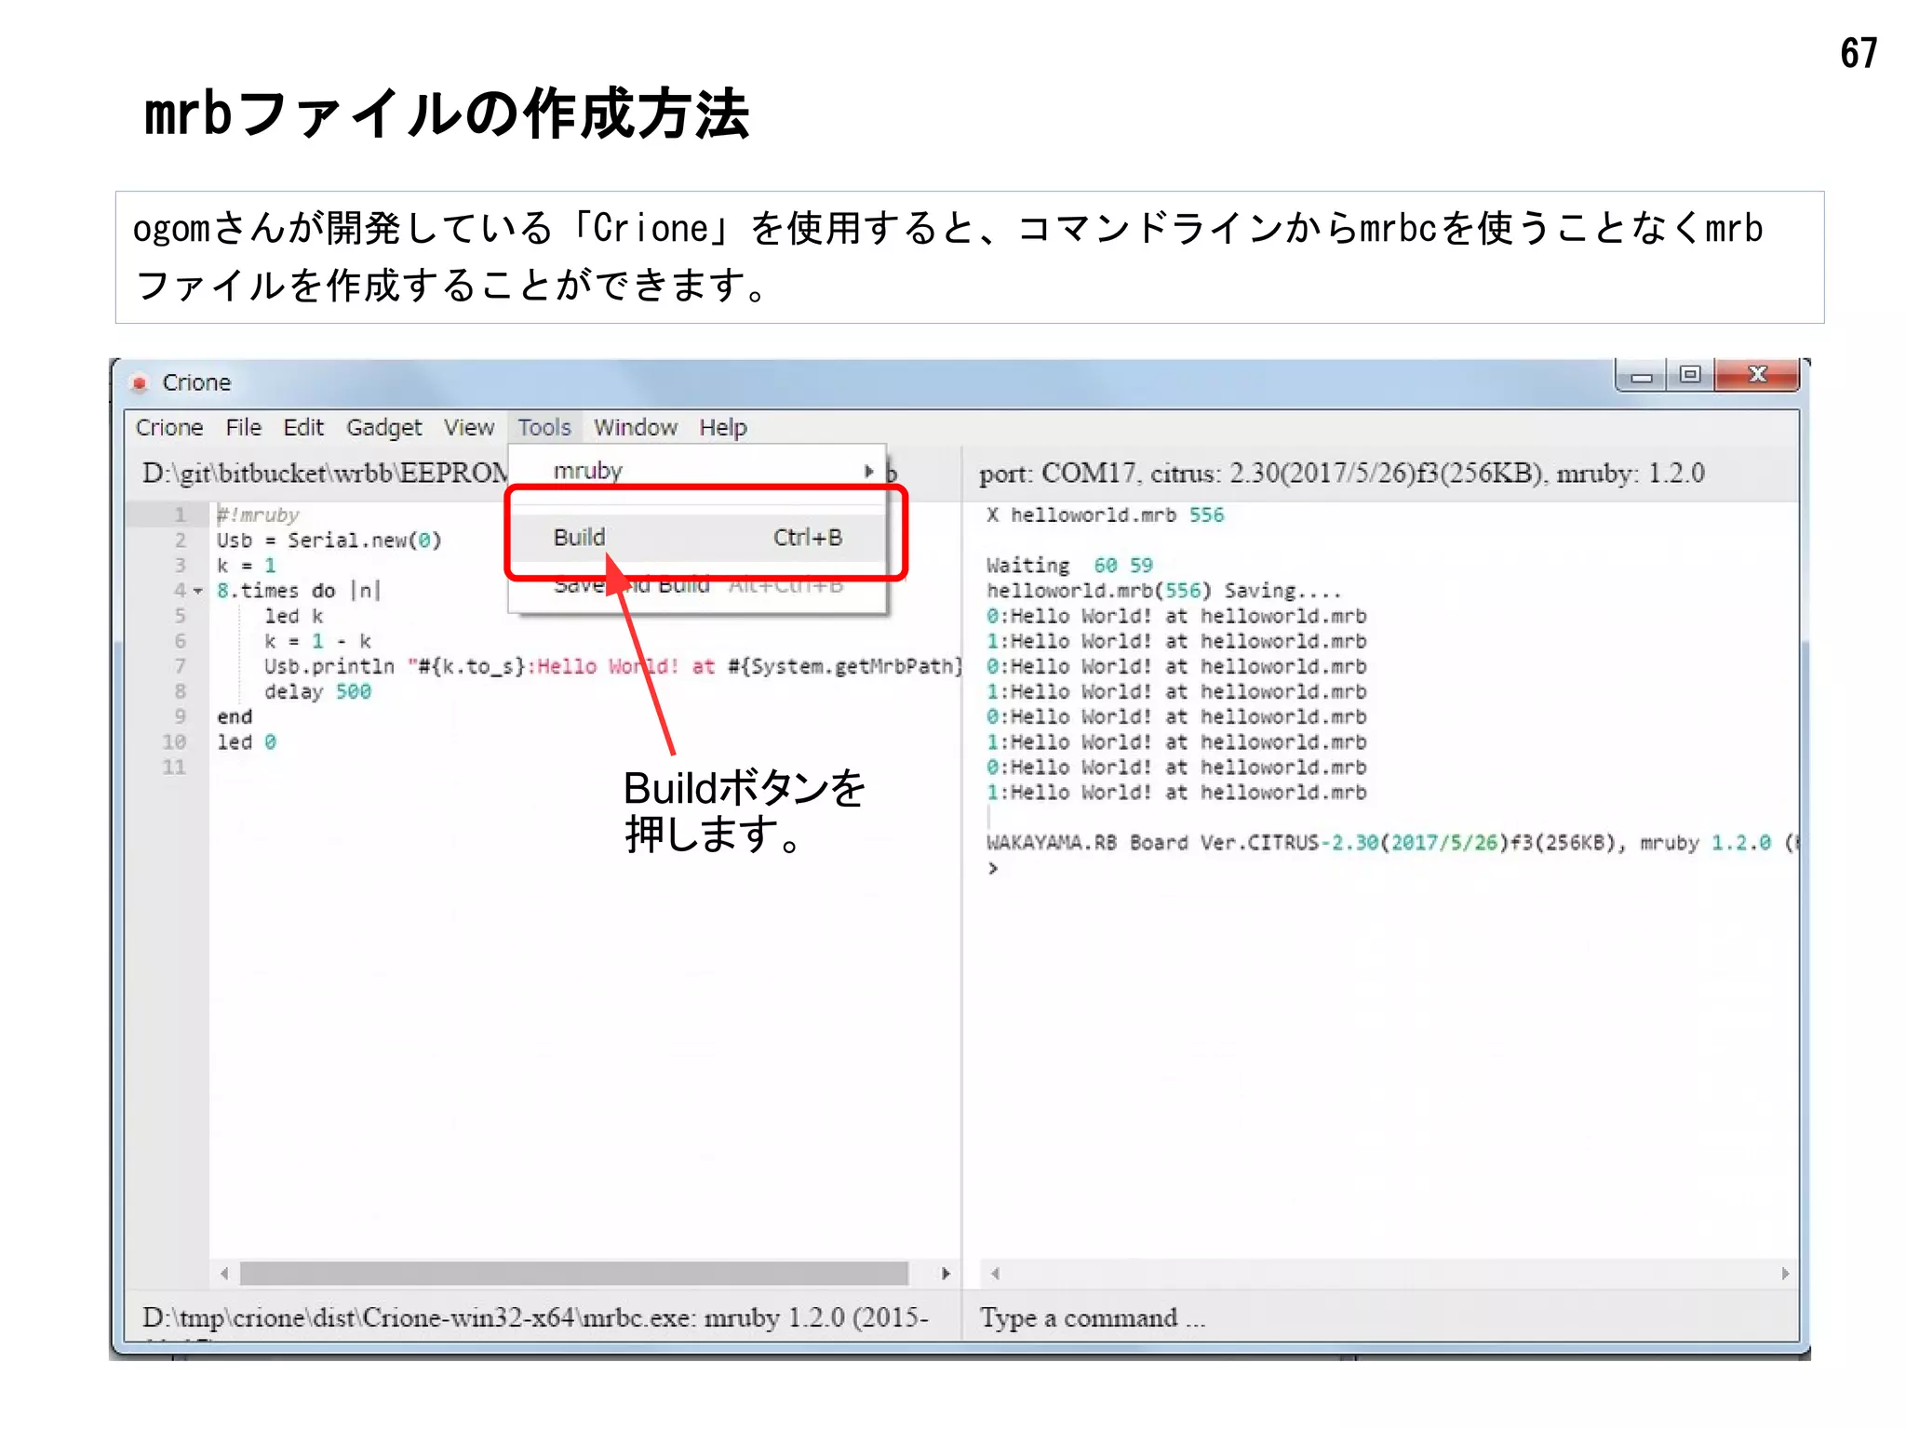Click the 'end' code line
Viewport: 1906px width, 1429px height.
(x=235, y=716)
